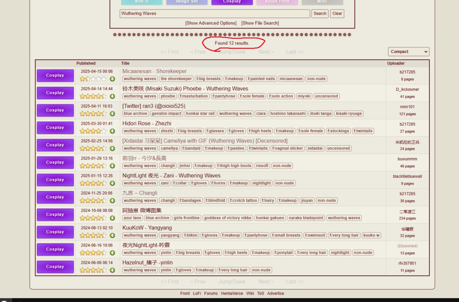
Task: Click the uploader name buwummm
Action: click(x=407, y=159)
